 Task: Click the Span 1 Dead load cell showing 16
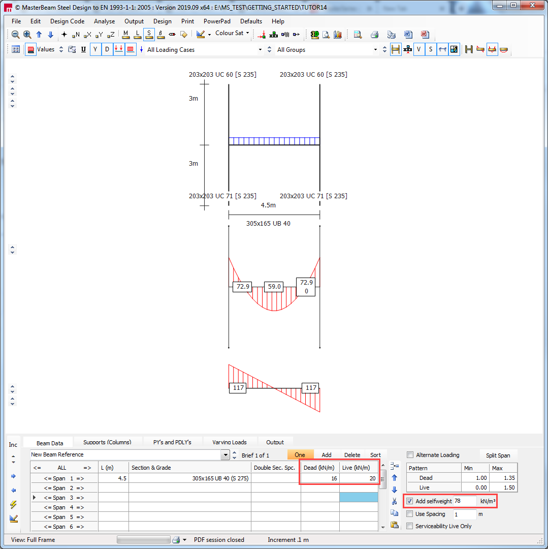pyautogui.click(x=320, y=478)
